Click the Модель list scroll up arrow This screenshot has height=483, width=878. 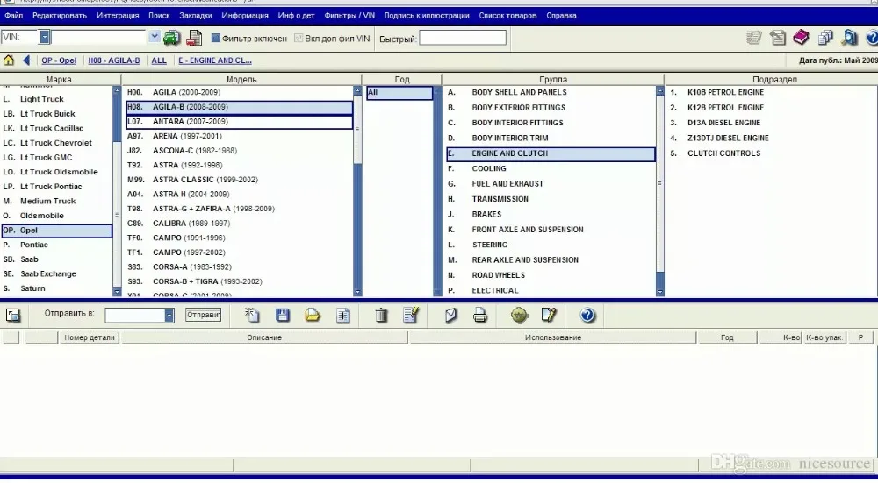(358, 90)
